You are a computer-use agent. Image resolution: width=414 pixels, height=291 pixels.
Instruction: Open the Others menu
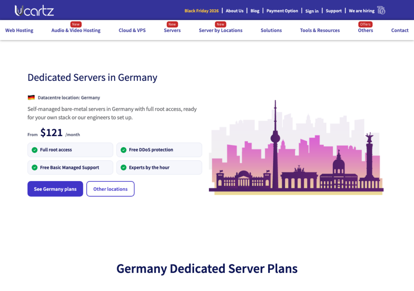[x=365, y=30]
